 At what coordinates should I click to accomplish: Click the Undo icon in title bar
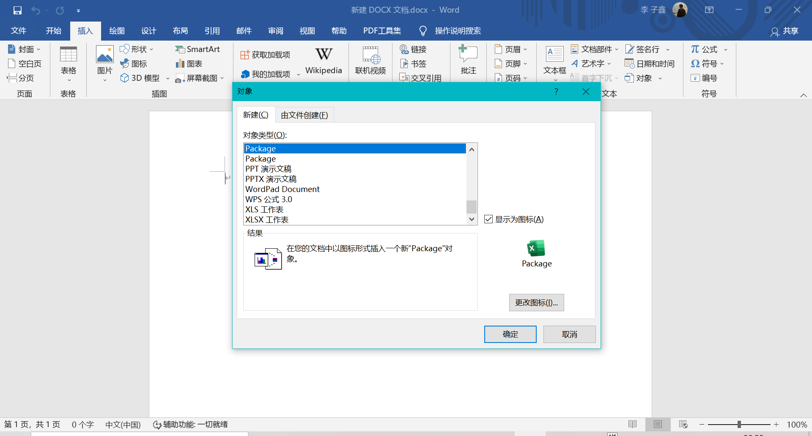click(36, 10)
